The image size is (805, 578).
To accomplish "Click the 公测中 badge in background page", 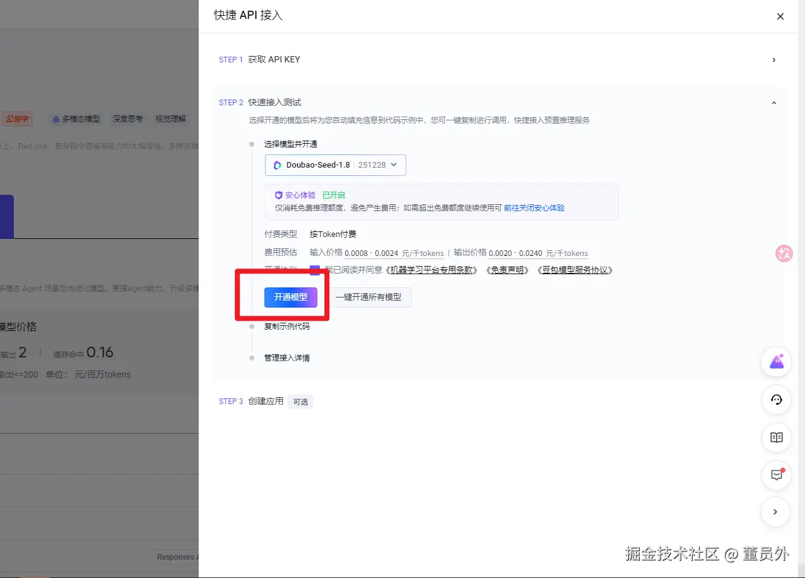I will click(x=17, y=118).
